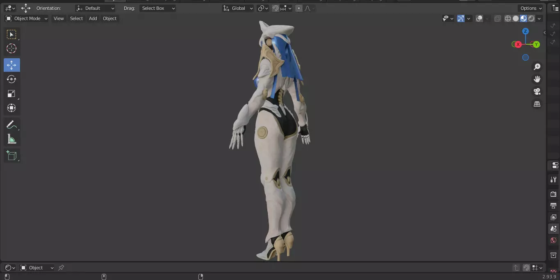Toggle proportional editing in top header

(x=299, y=8)
